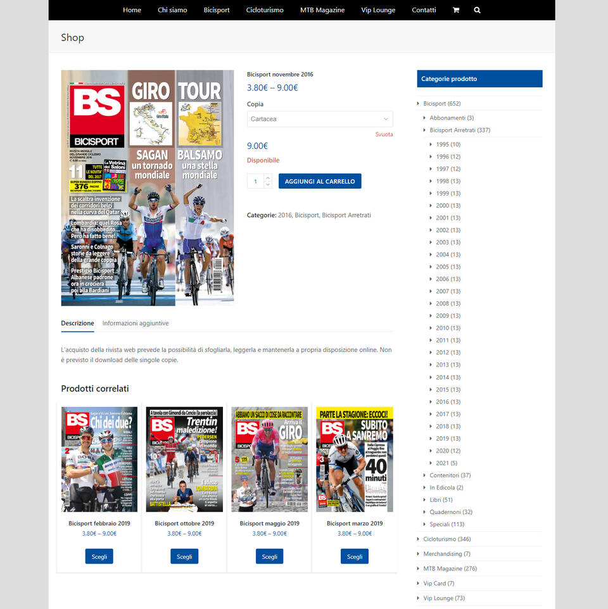Select the 2008 (13) archive year

448,304
